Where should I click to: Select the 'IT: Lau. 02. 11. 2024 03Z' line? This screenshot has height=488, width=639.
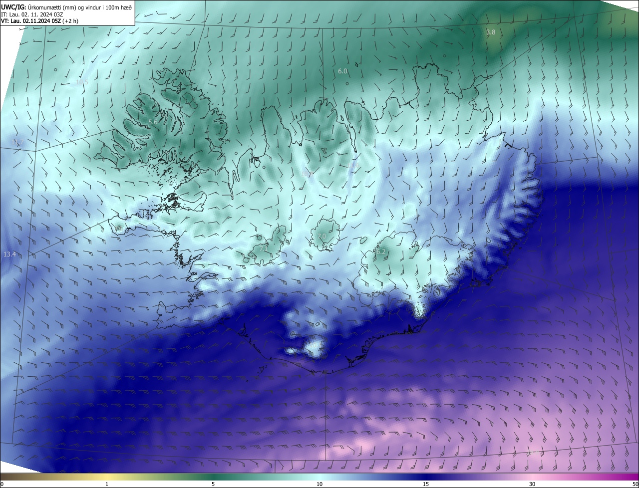click(x=32, y=14)
